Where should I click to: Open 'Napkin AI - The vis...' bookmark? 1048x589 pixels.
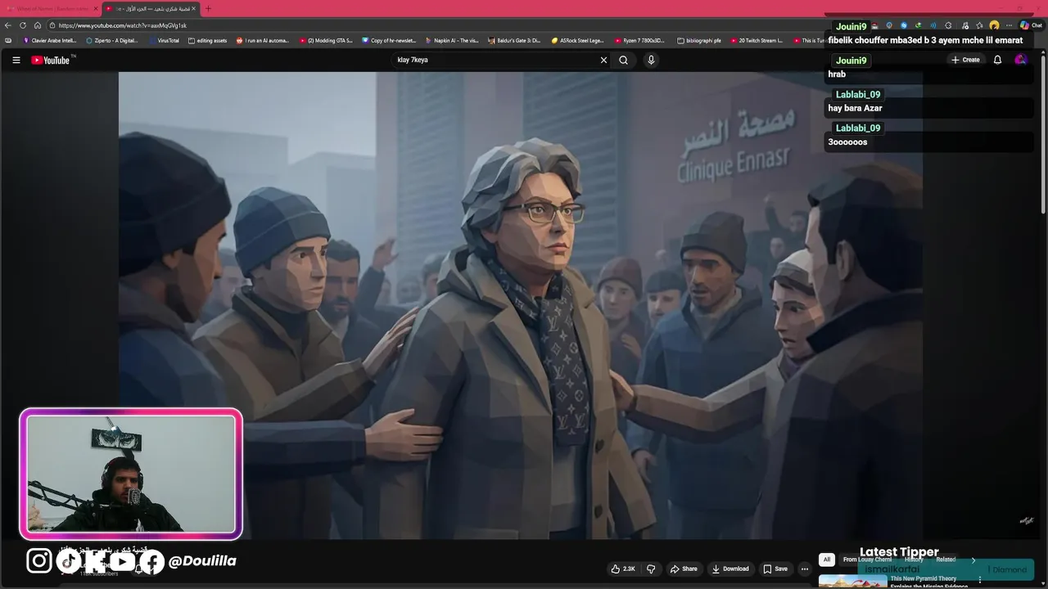click(x=452, y=40)
